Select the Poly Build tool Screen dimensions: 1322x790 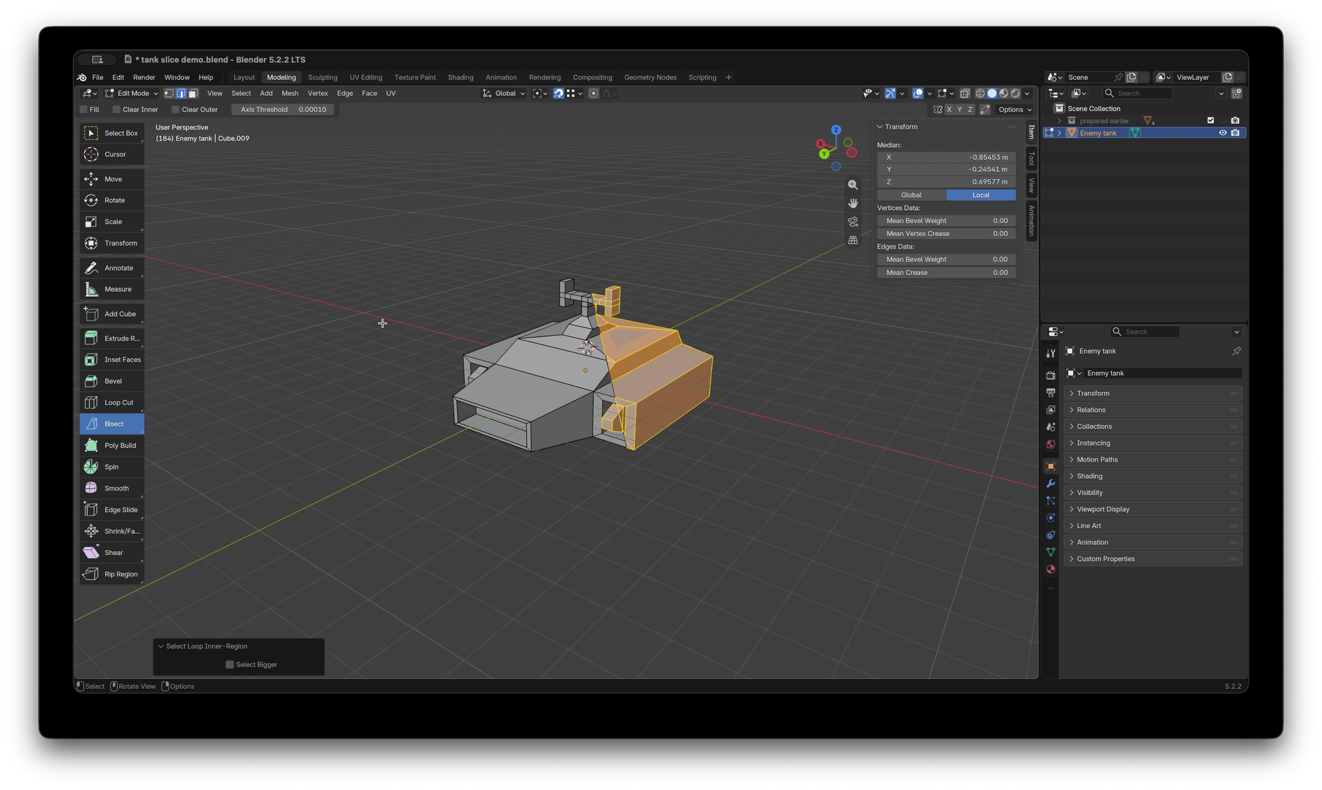click(x=112, y=445)
